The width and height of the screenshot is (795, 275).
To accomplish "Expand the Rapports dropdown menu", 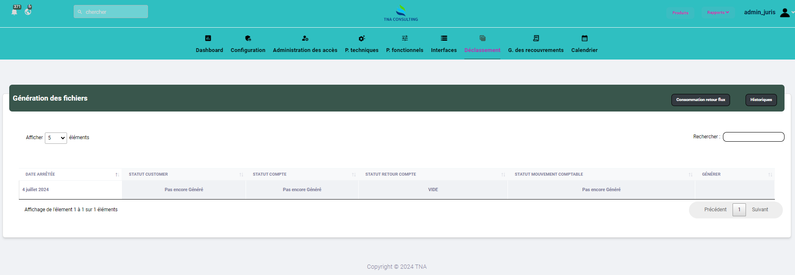I will 718,13.
